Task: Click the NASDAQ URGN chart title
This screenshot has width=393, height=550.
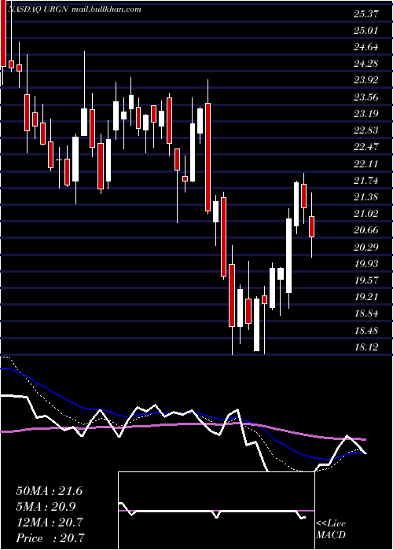Action: pos(75,9)
